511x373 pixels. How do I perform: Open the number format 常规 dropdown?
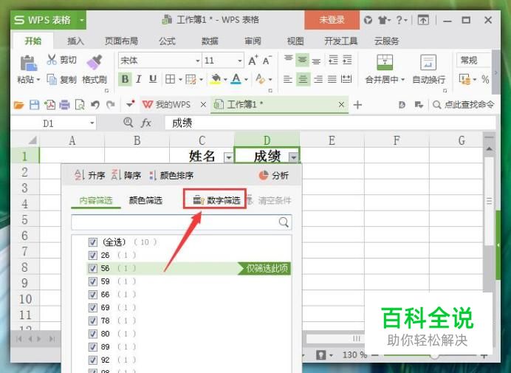point(474,61)
